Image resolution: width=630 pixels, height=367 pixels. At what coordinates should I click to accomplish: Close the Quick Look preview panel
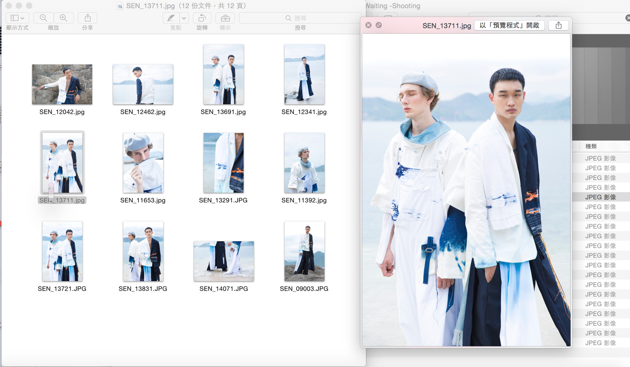[x=368, y=25]
